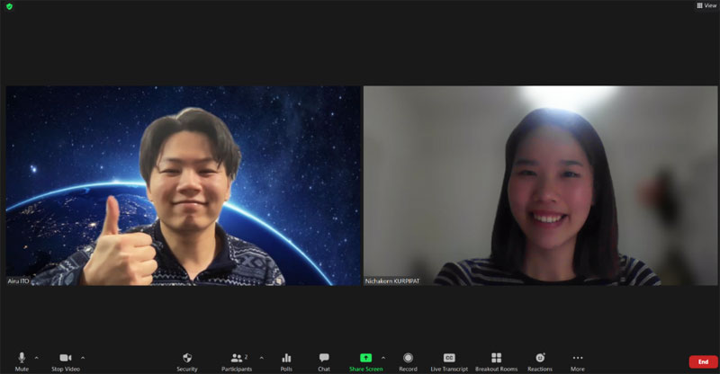The image size is (720, 374).
Task: Click the Nichakorn KURPIPAT name label
Action: 392,280
